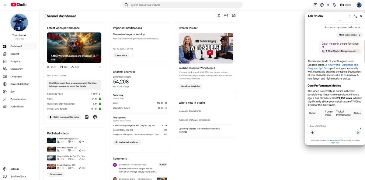Open Settings in sidebar
Screen dimensions: 365x180
(19, 169)
